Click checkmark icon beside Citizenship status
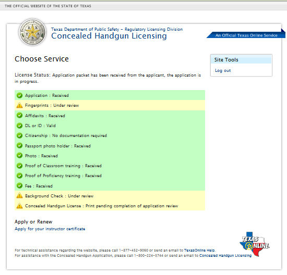 (19, 135)
